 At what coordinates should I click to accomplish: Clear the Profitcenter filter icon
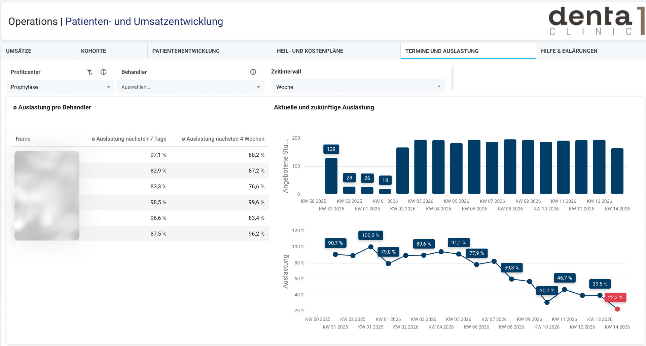point(89,72)
